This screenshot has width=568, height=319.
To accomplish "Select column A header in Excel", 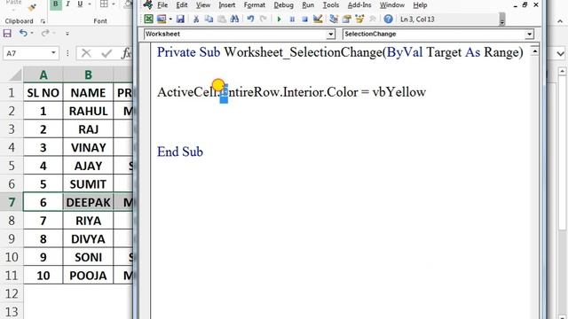I will (x=43, y=74).
